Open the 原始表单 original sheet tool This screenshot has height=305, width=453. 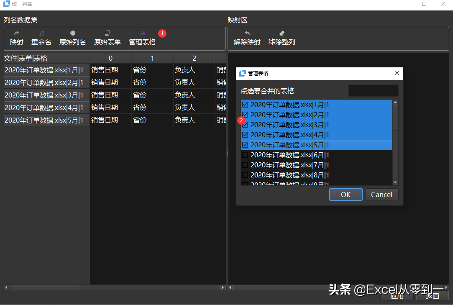(x=107, y=38)
